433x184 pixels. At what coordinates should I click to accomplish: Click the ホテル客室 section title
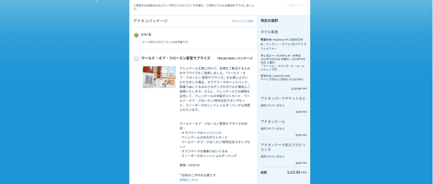point(269,32)
